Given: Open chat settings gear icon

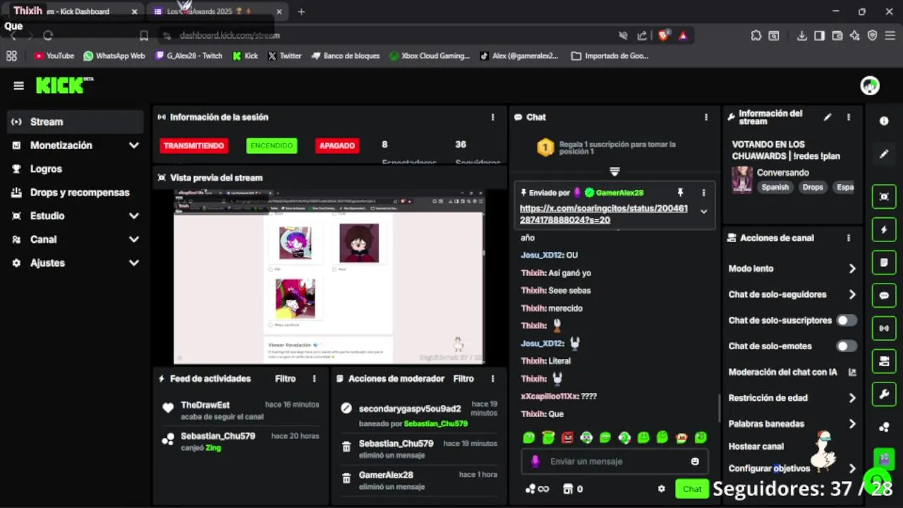Looking at the screenshot, I should (661, 489).
